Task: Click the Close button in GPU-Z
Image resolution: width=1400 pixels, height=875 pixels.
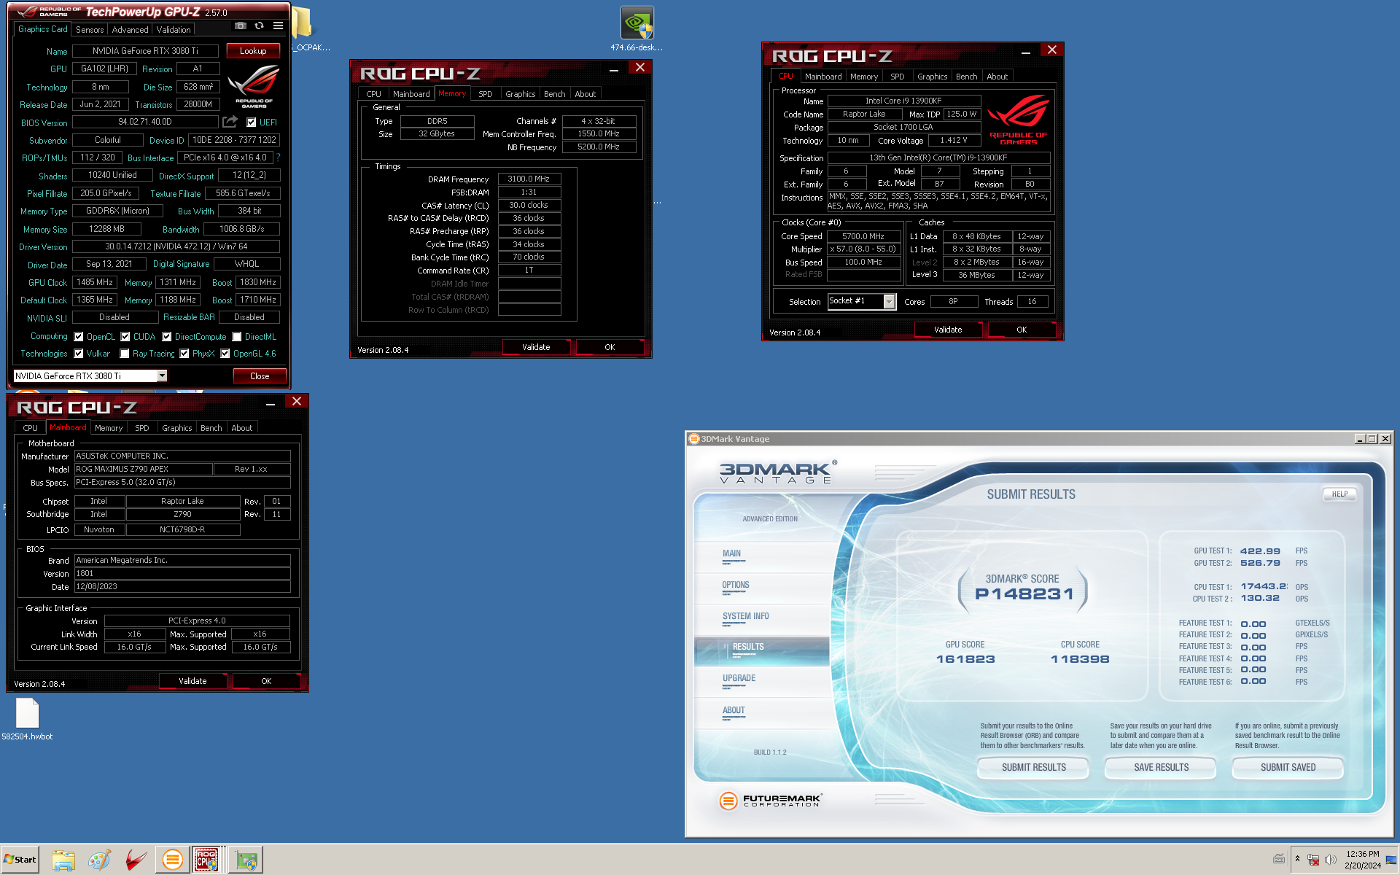Action: 260,376
